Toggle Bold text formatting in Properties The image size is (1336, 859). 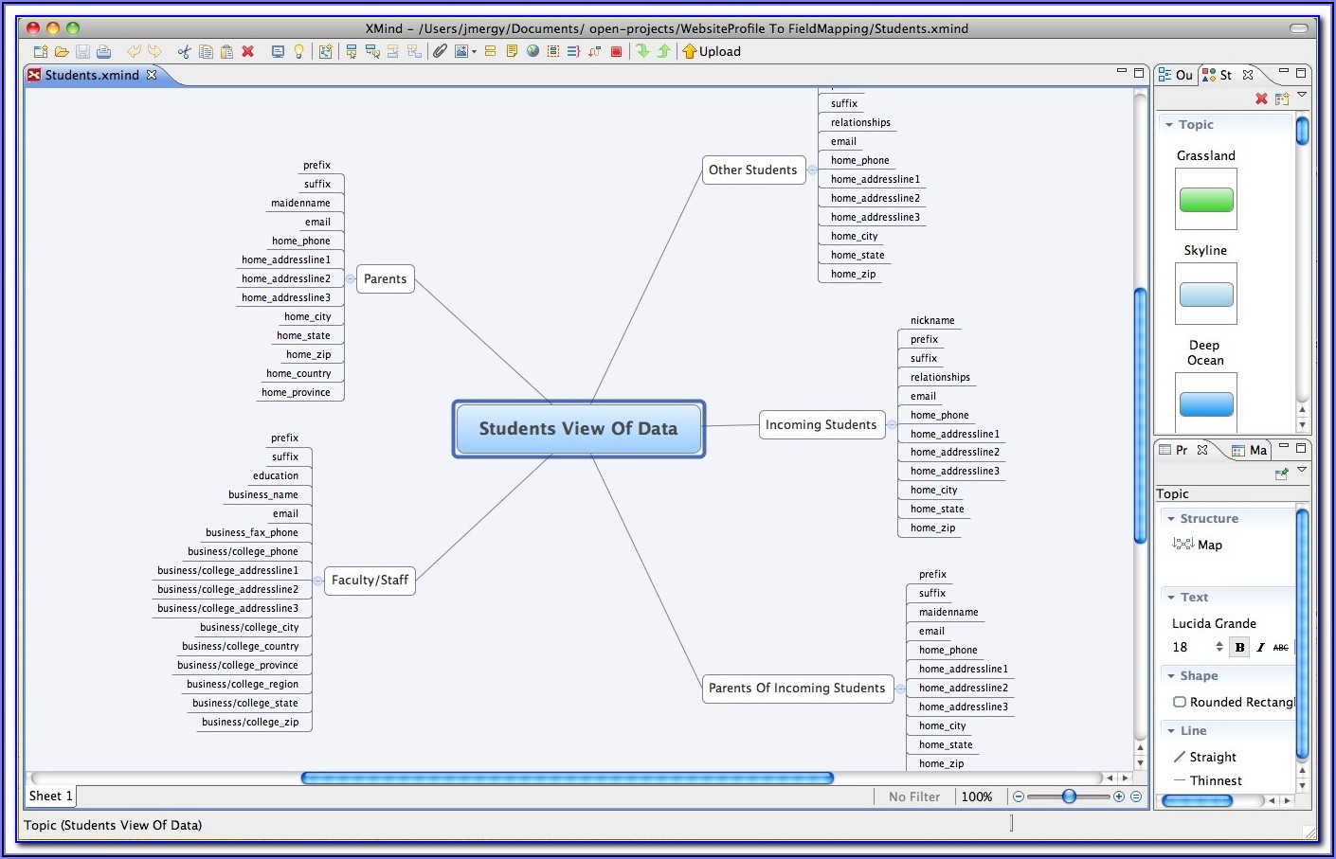coord(1239,648)
